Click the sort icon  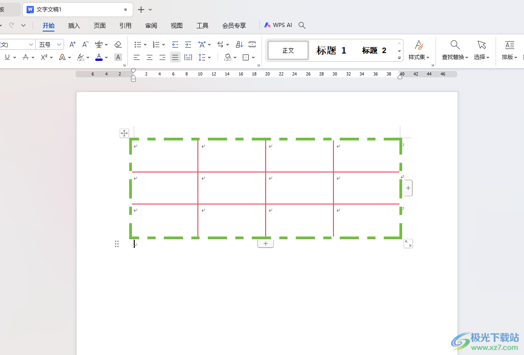[x=239, y=44]
